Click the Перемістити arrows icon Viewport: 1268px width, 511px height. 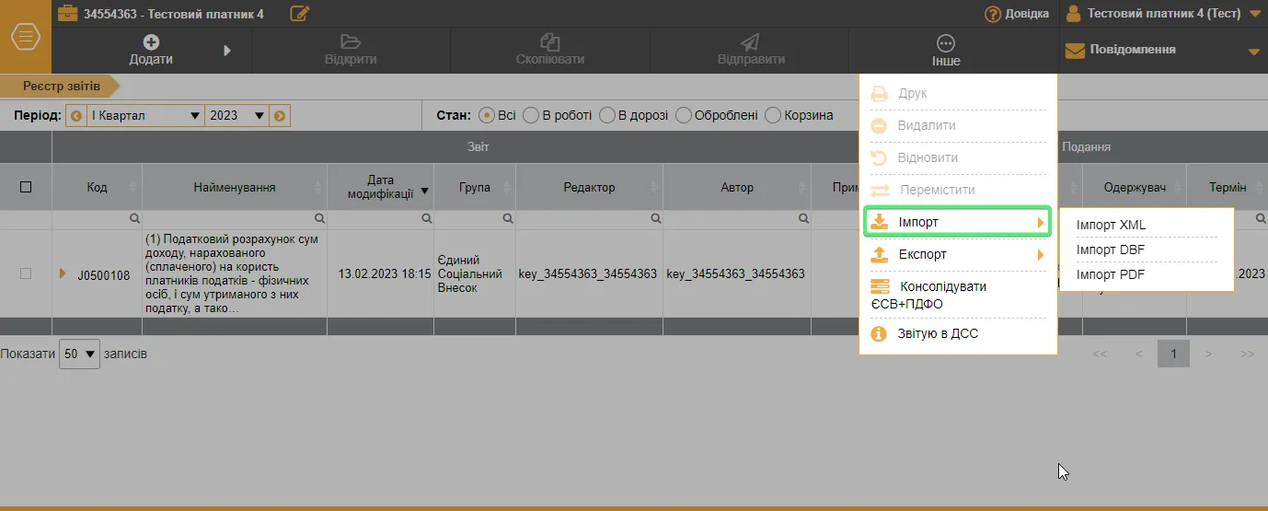point(880,190)
